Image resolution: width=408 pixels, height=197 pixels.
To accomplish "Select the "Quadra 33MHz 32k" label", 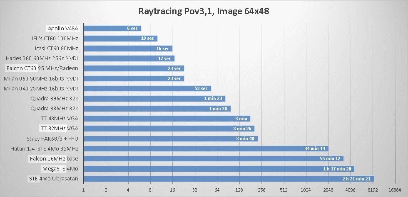I will point(55,109).
